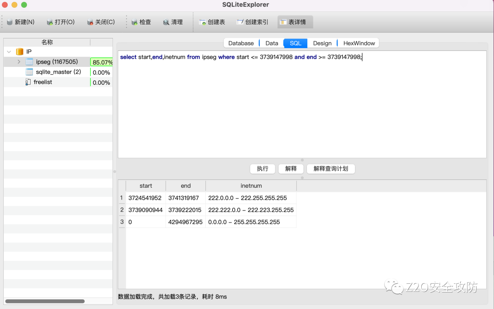Click the freelist 0.00% value

102,82
